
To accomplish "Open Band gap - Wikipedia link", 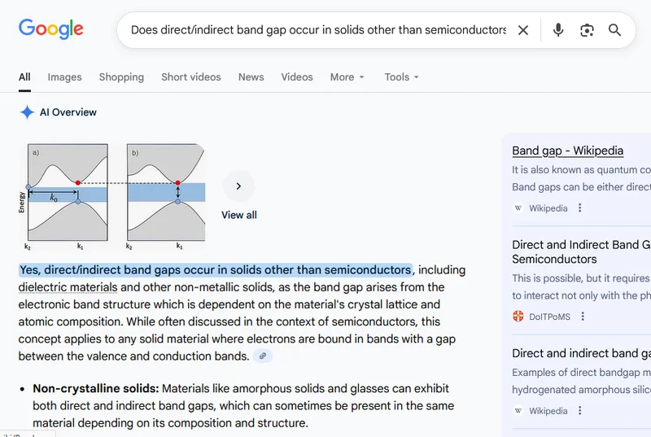I will point(567,151).
